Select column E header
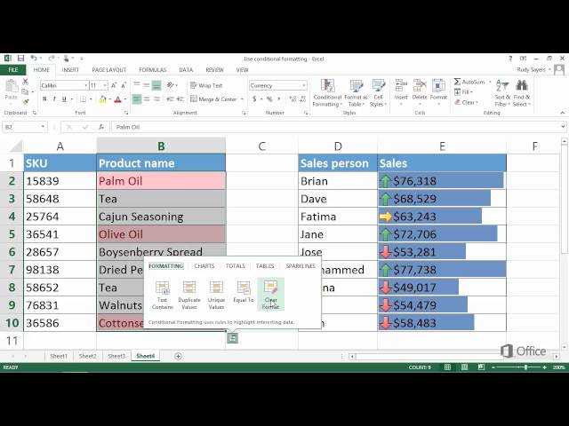 (442, 146)
